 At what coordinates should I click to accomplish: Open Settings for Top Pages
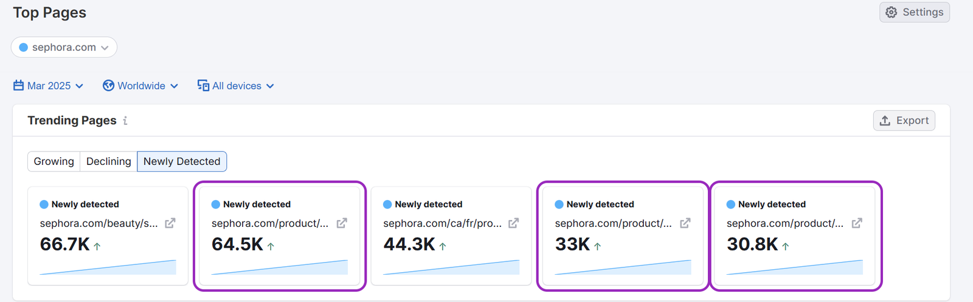tap(914, 12)
